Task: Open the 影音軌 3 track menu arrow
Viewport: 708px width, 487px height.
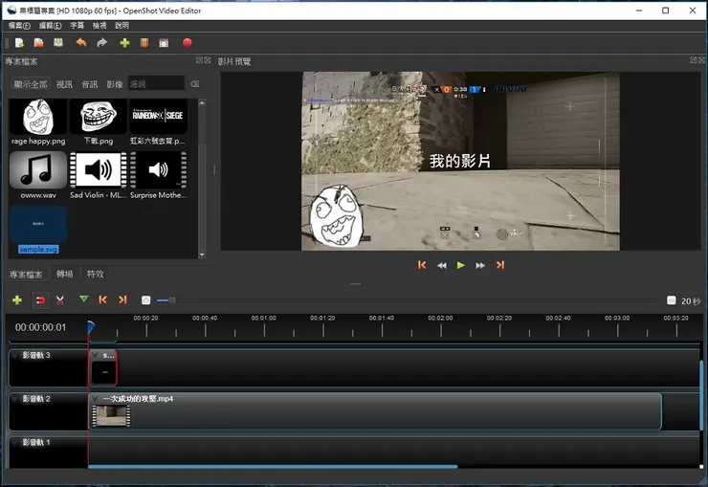Action: (x=14, y=355)
